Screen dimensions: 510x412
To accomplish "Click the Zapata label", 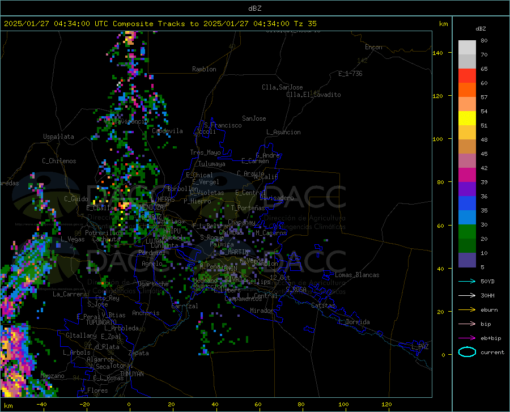I will click(139, 353).
